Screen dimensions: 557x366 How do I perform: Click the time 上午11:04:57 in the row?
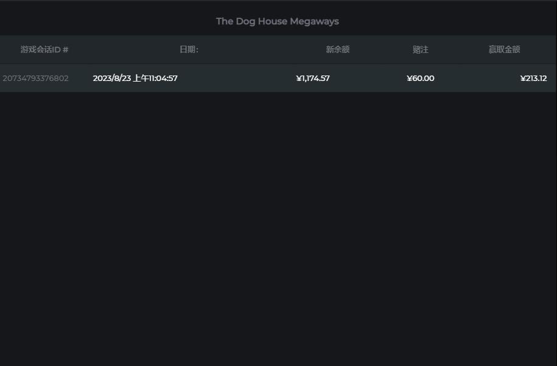coord(155,78)
